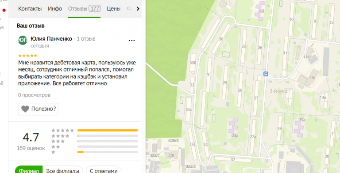The height and width of the screenshot is (173, 340).
Task: Mark review as Полезно
Action: pos(38,109)
